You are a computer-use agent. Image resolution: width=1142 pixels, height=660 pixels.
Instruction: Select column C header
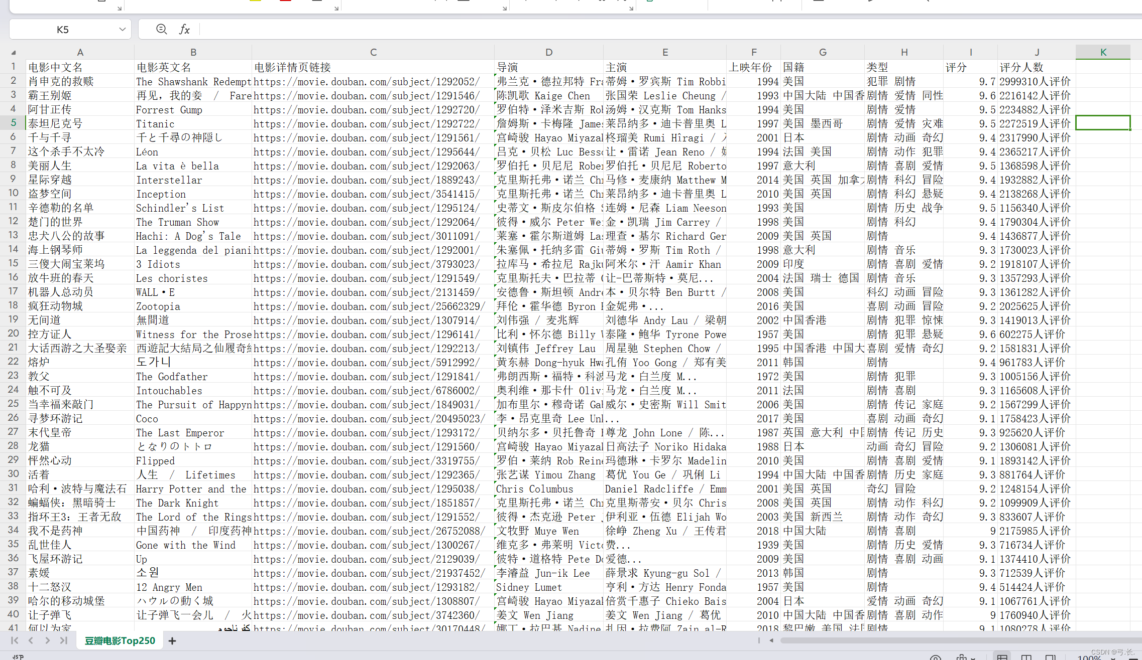click(x=373, y=52)
